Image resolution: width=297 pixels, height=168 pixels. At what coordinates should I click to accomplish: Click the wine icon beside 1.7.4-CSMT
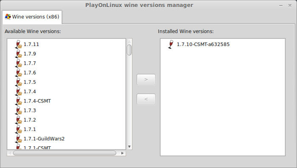[18, 101]
